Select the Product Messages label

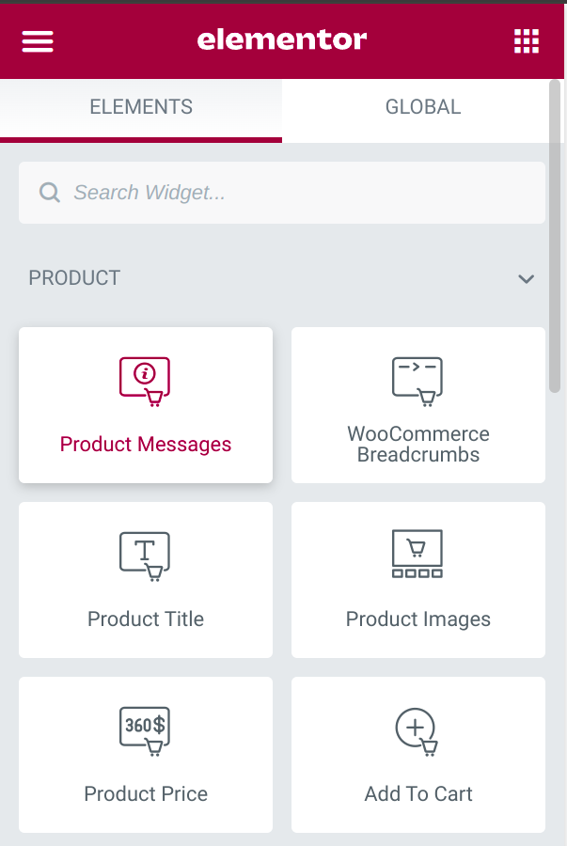click(146, 444)
